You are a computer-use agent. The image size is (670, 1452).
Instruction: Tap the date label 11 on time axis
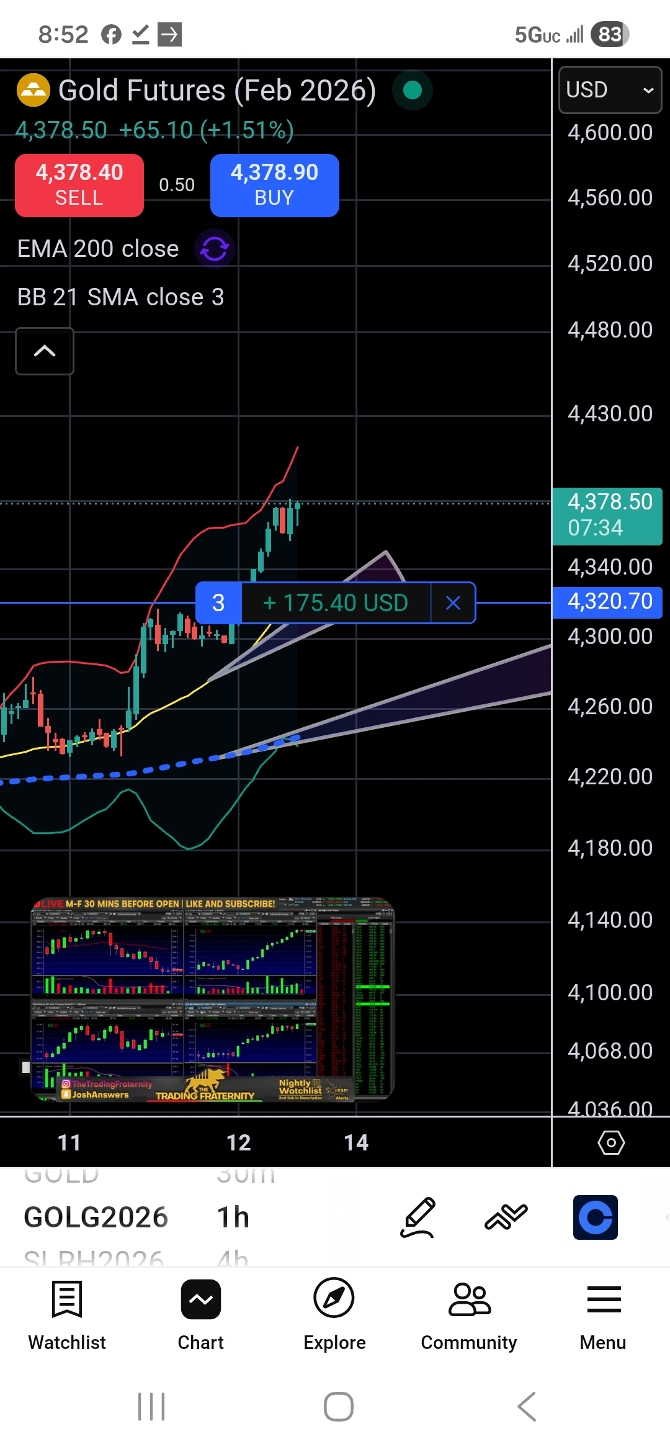point(69,1142)
